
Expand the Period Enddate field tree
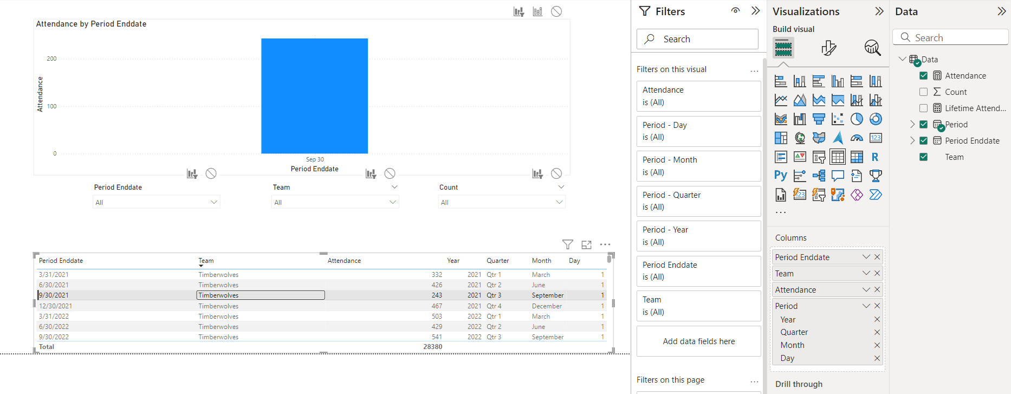pos(912,141)
